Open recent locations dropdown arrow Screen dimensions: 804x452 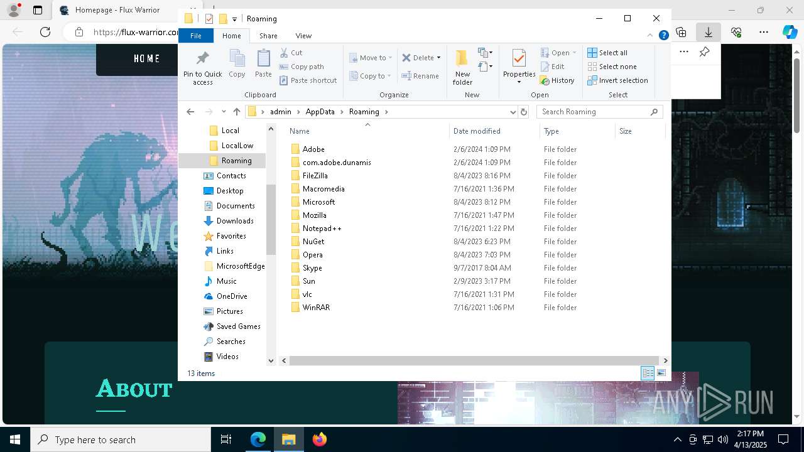coord(223,112)
